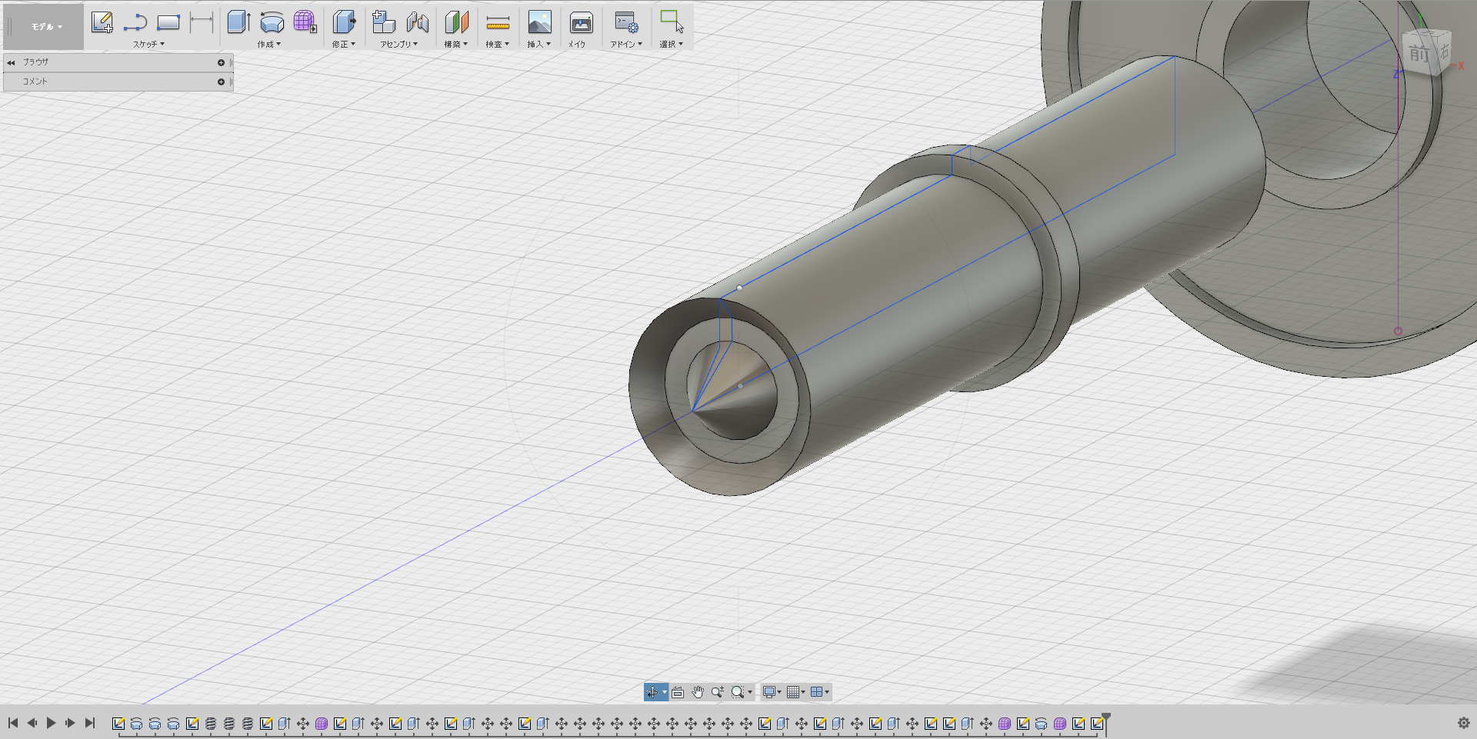Step forward one timeline feature
This screenshot has height=739, width=1477.
(x=70, y=723)
